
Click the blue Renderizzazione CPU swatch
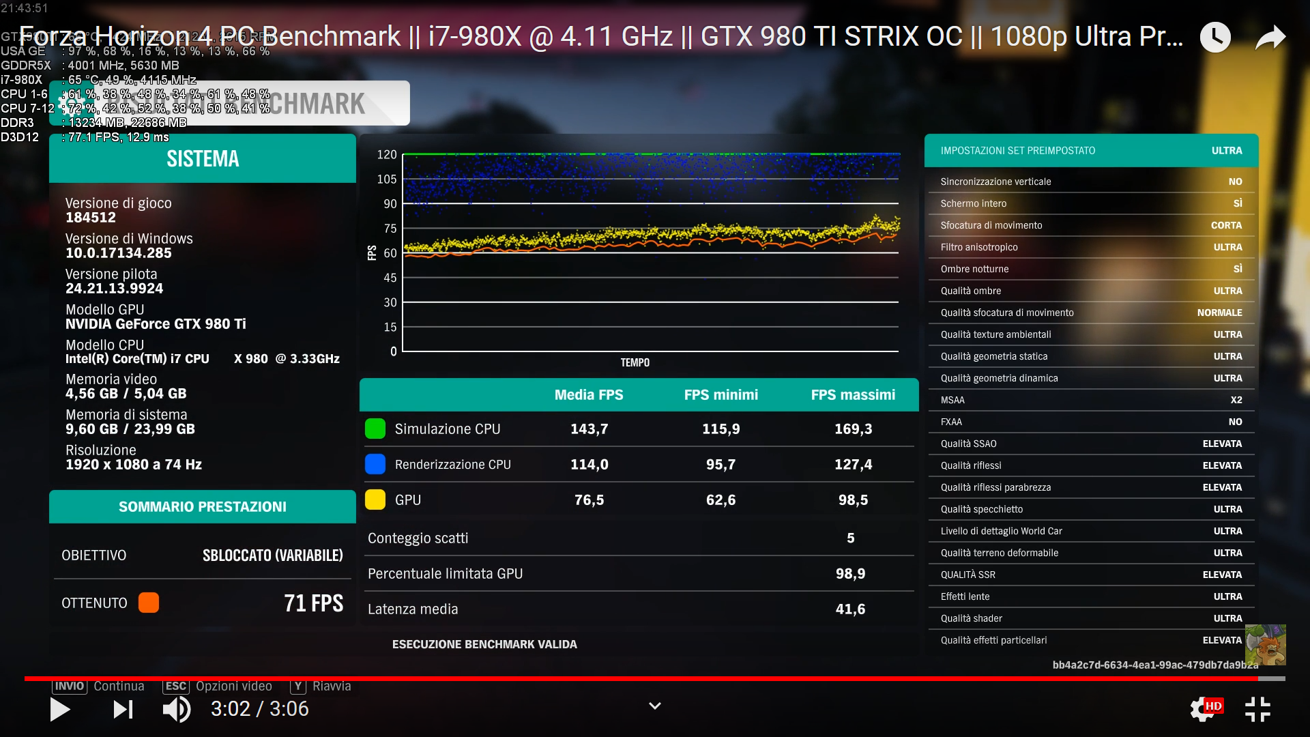coord(375,465)
